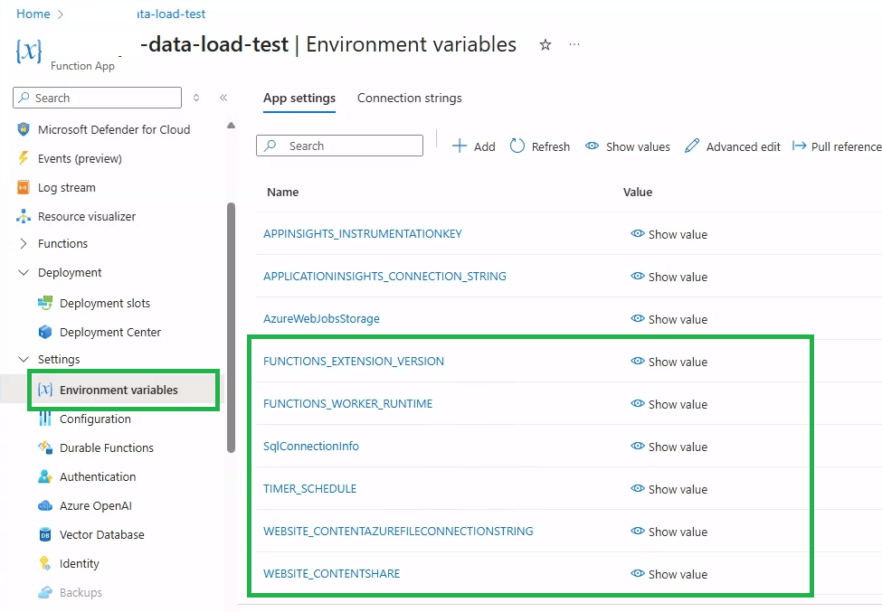Show value for APPINSIGHTS_INSTRUMENTATIONKEY
This screenshot has width=882, height=612.
pyautogui.click(x=669, y=234)
